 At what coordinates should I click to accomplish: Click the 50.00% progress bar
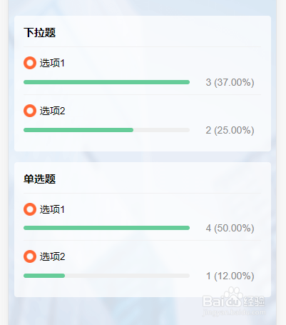tap(106, 228)
